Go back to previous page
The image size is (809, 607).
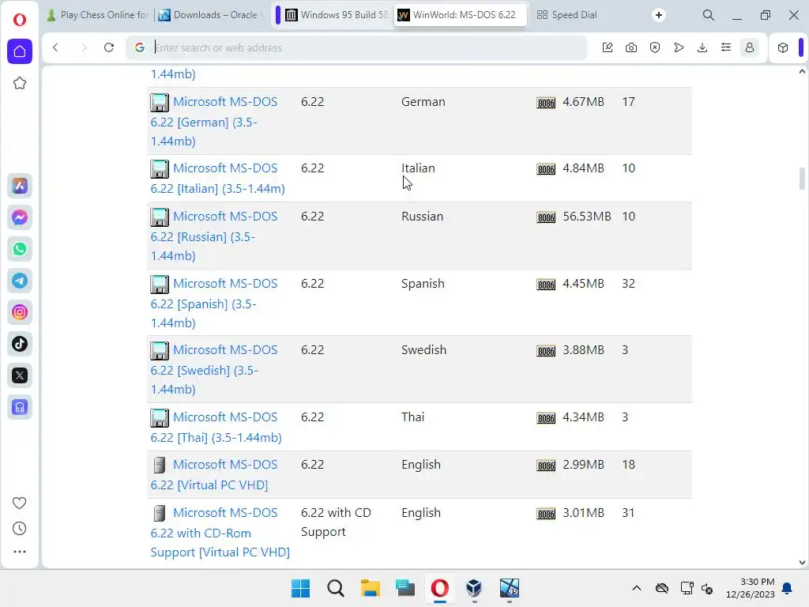tap(56, 47)
